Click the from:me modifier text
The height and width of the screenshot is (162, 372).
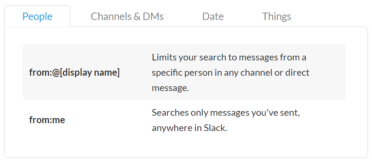click(47, 120)
